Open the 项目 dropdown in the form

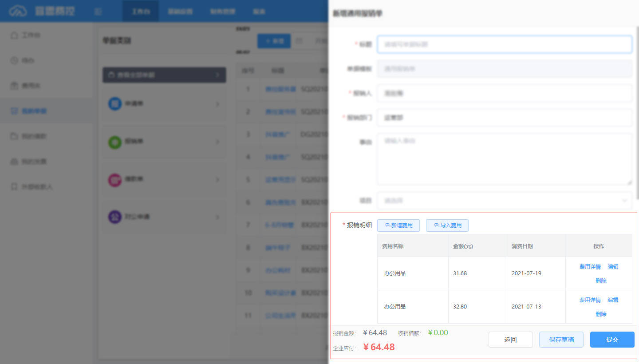point(505,201)
